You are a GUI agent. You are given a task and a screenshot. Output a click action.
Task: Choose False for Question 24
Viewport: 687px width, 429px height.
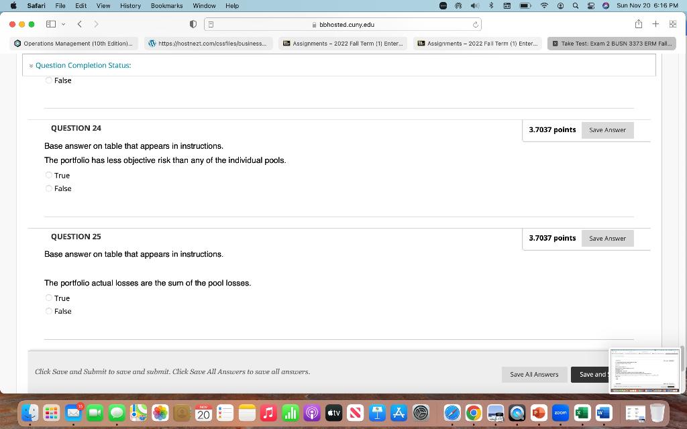(48, 188)
